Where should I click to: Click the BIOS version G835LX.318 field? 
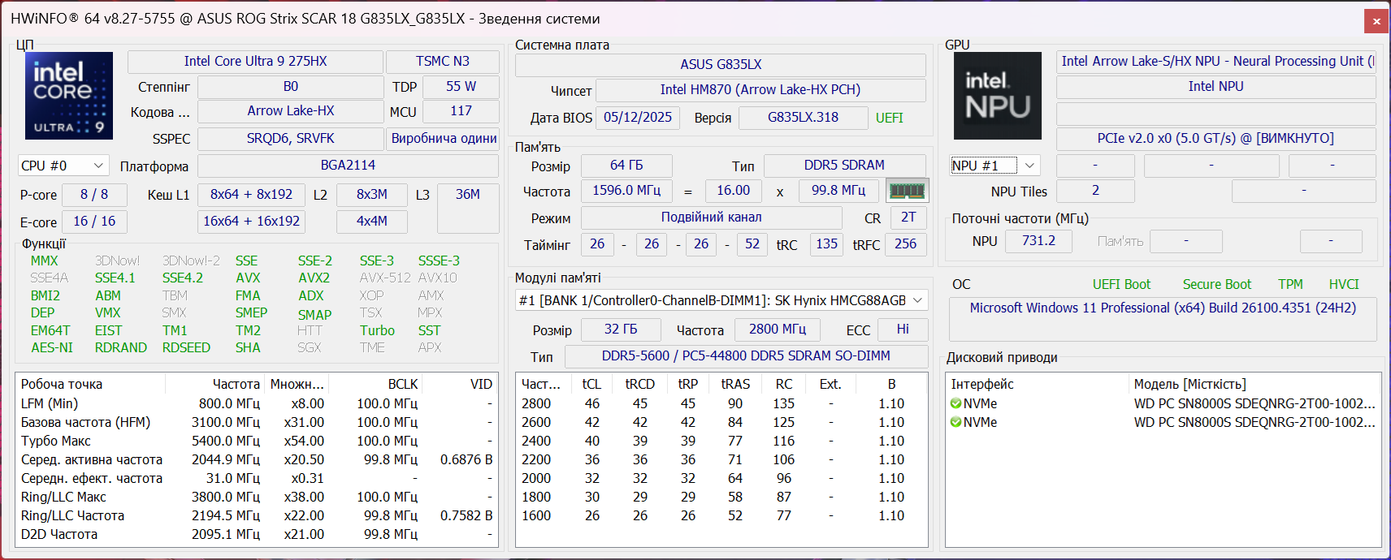point(803,118)
